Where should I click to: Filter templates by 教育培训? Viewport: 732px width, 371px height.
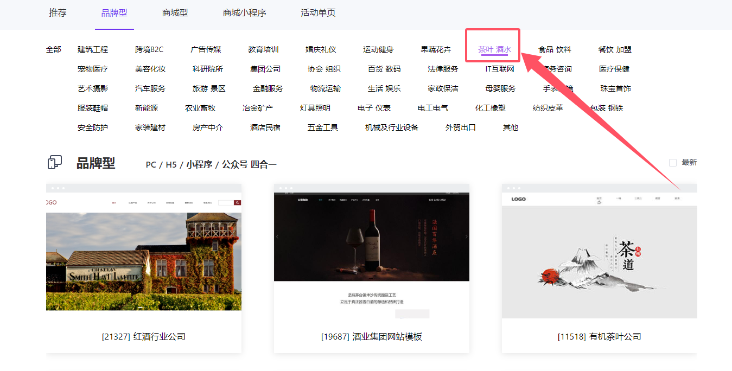pyautogui.click(x=263, y=49)
